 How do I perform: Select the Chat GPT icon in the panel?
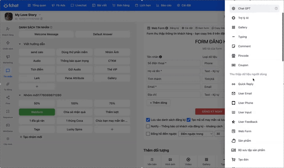[x=233, y=8]
